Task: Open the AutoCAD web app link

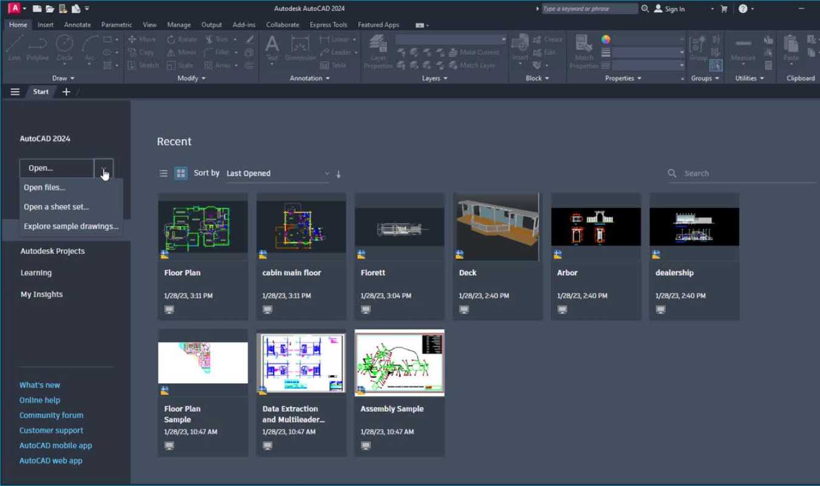Action: [x=50, y=460]
